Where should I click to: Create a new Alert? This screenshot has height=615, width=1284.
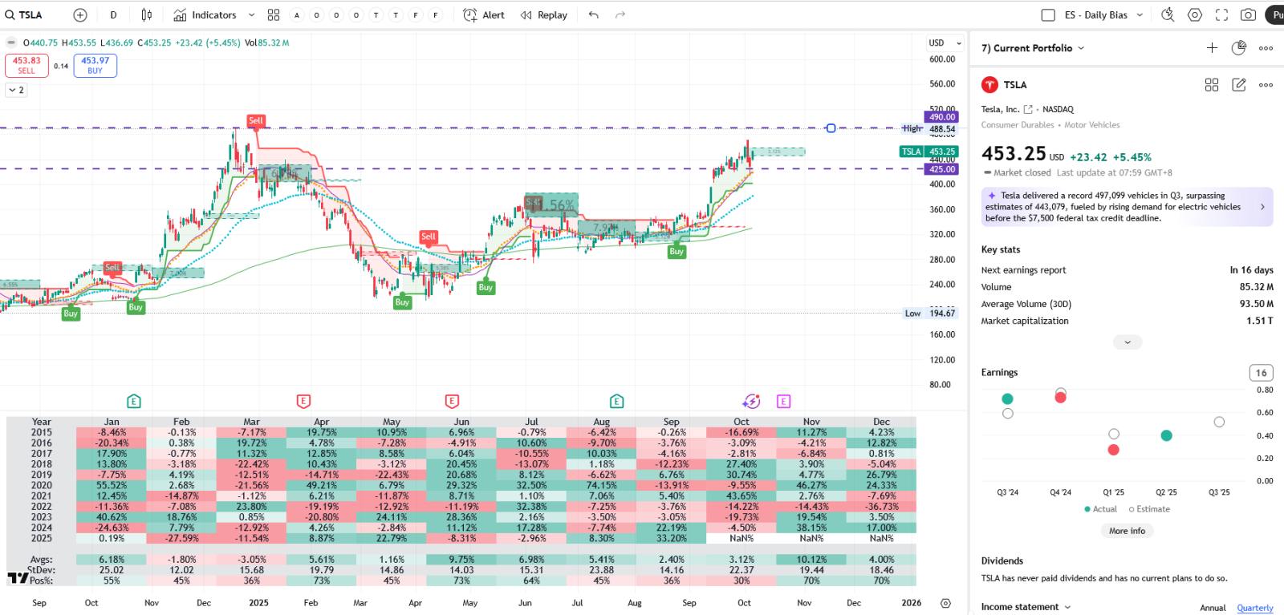pos(484,15)
